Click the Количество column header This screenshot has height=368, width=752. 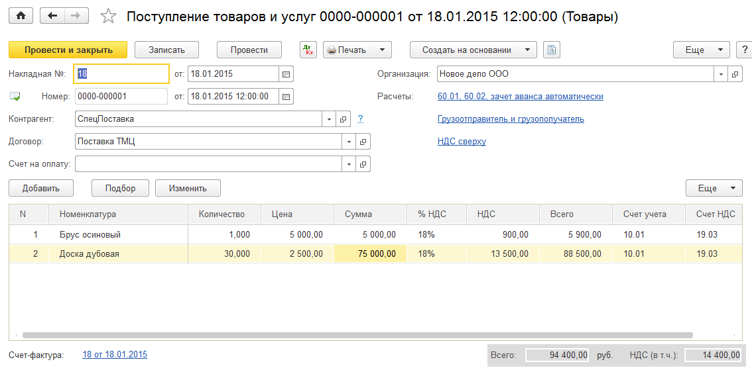tap(224, 214)
